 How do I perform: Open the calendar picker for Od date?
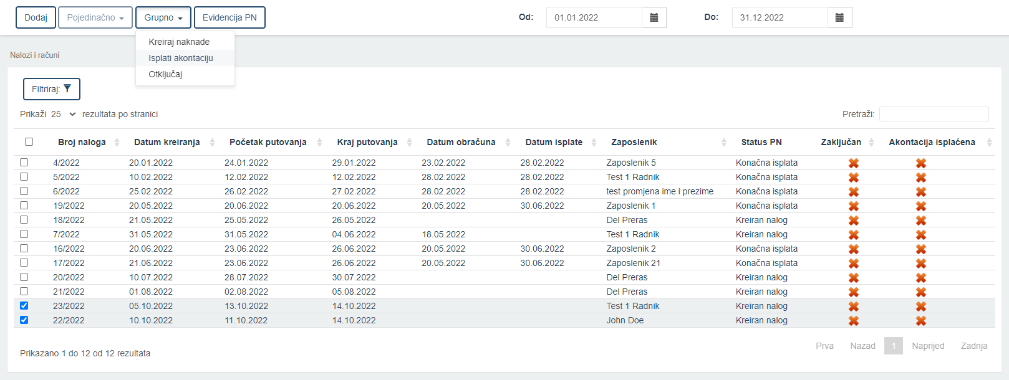click(654, 17)
